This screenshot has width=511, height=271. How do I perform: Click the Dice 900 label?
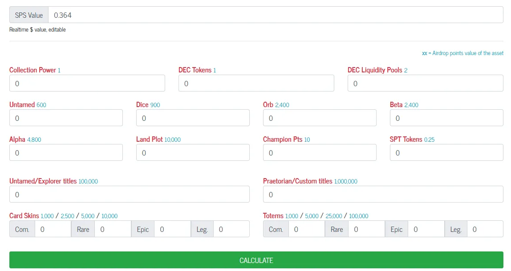[148, 105]
